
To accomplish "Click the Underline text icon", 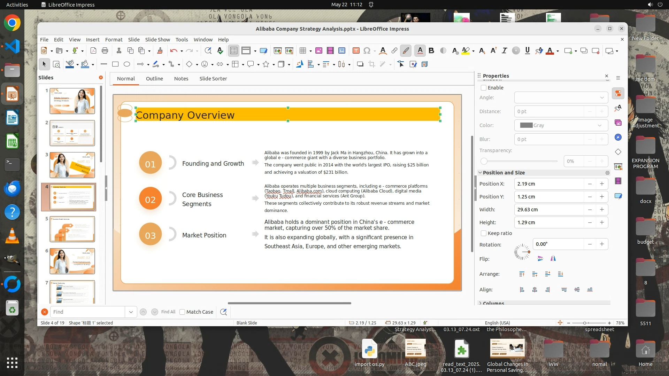I will [527, 51].
